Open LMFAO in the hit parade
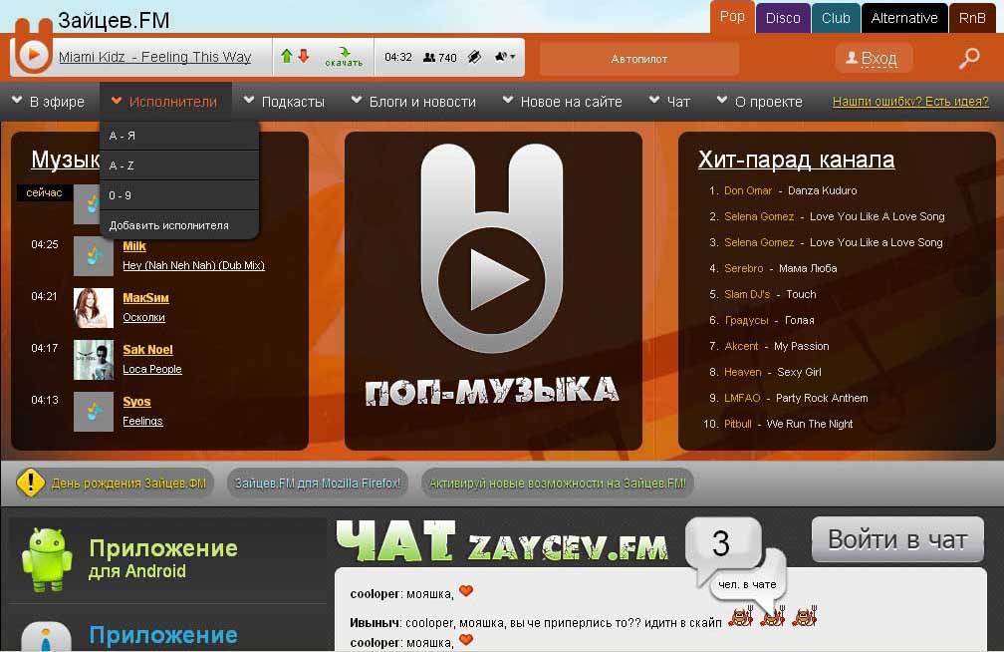1004x652 pixels. coord(742,398)
